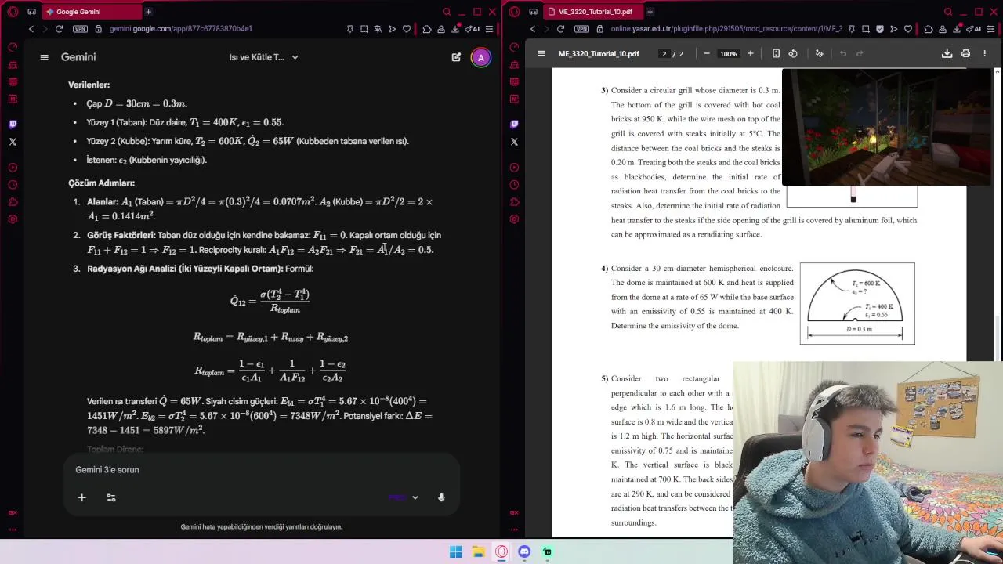Pin the Gemini window address bar pinboard icon

350,29
